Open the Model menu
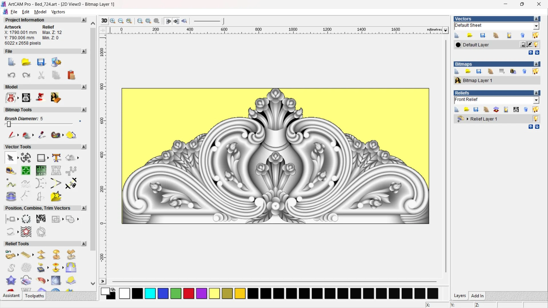This screenshot has height=308, width=548. pyautogui.click(x=40, y=12)
